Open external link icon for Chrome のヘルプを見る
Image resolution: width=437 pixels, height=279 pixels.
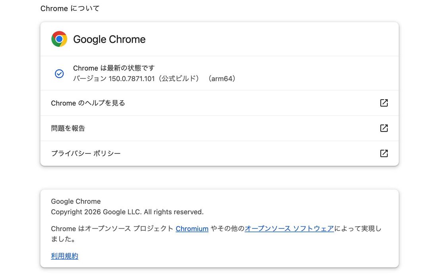click(384, 103)
